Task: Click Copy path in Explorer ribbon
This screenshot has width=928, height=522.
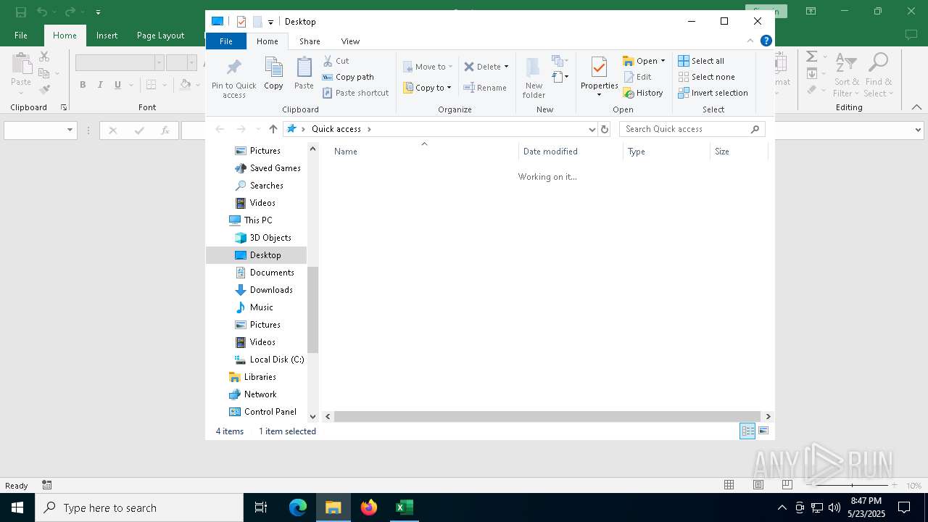Action: [348, 77]
